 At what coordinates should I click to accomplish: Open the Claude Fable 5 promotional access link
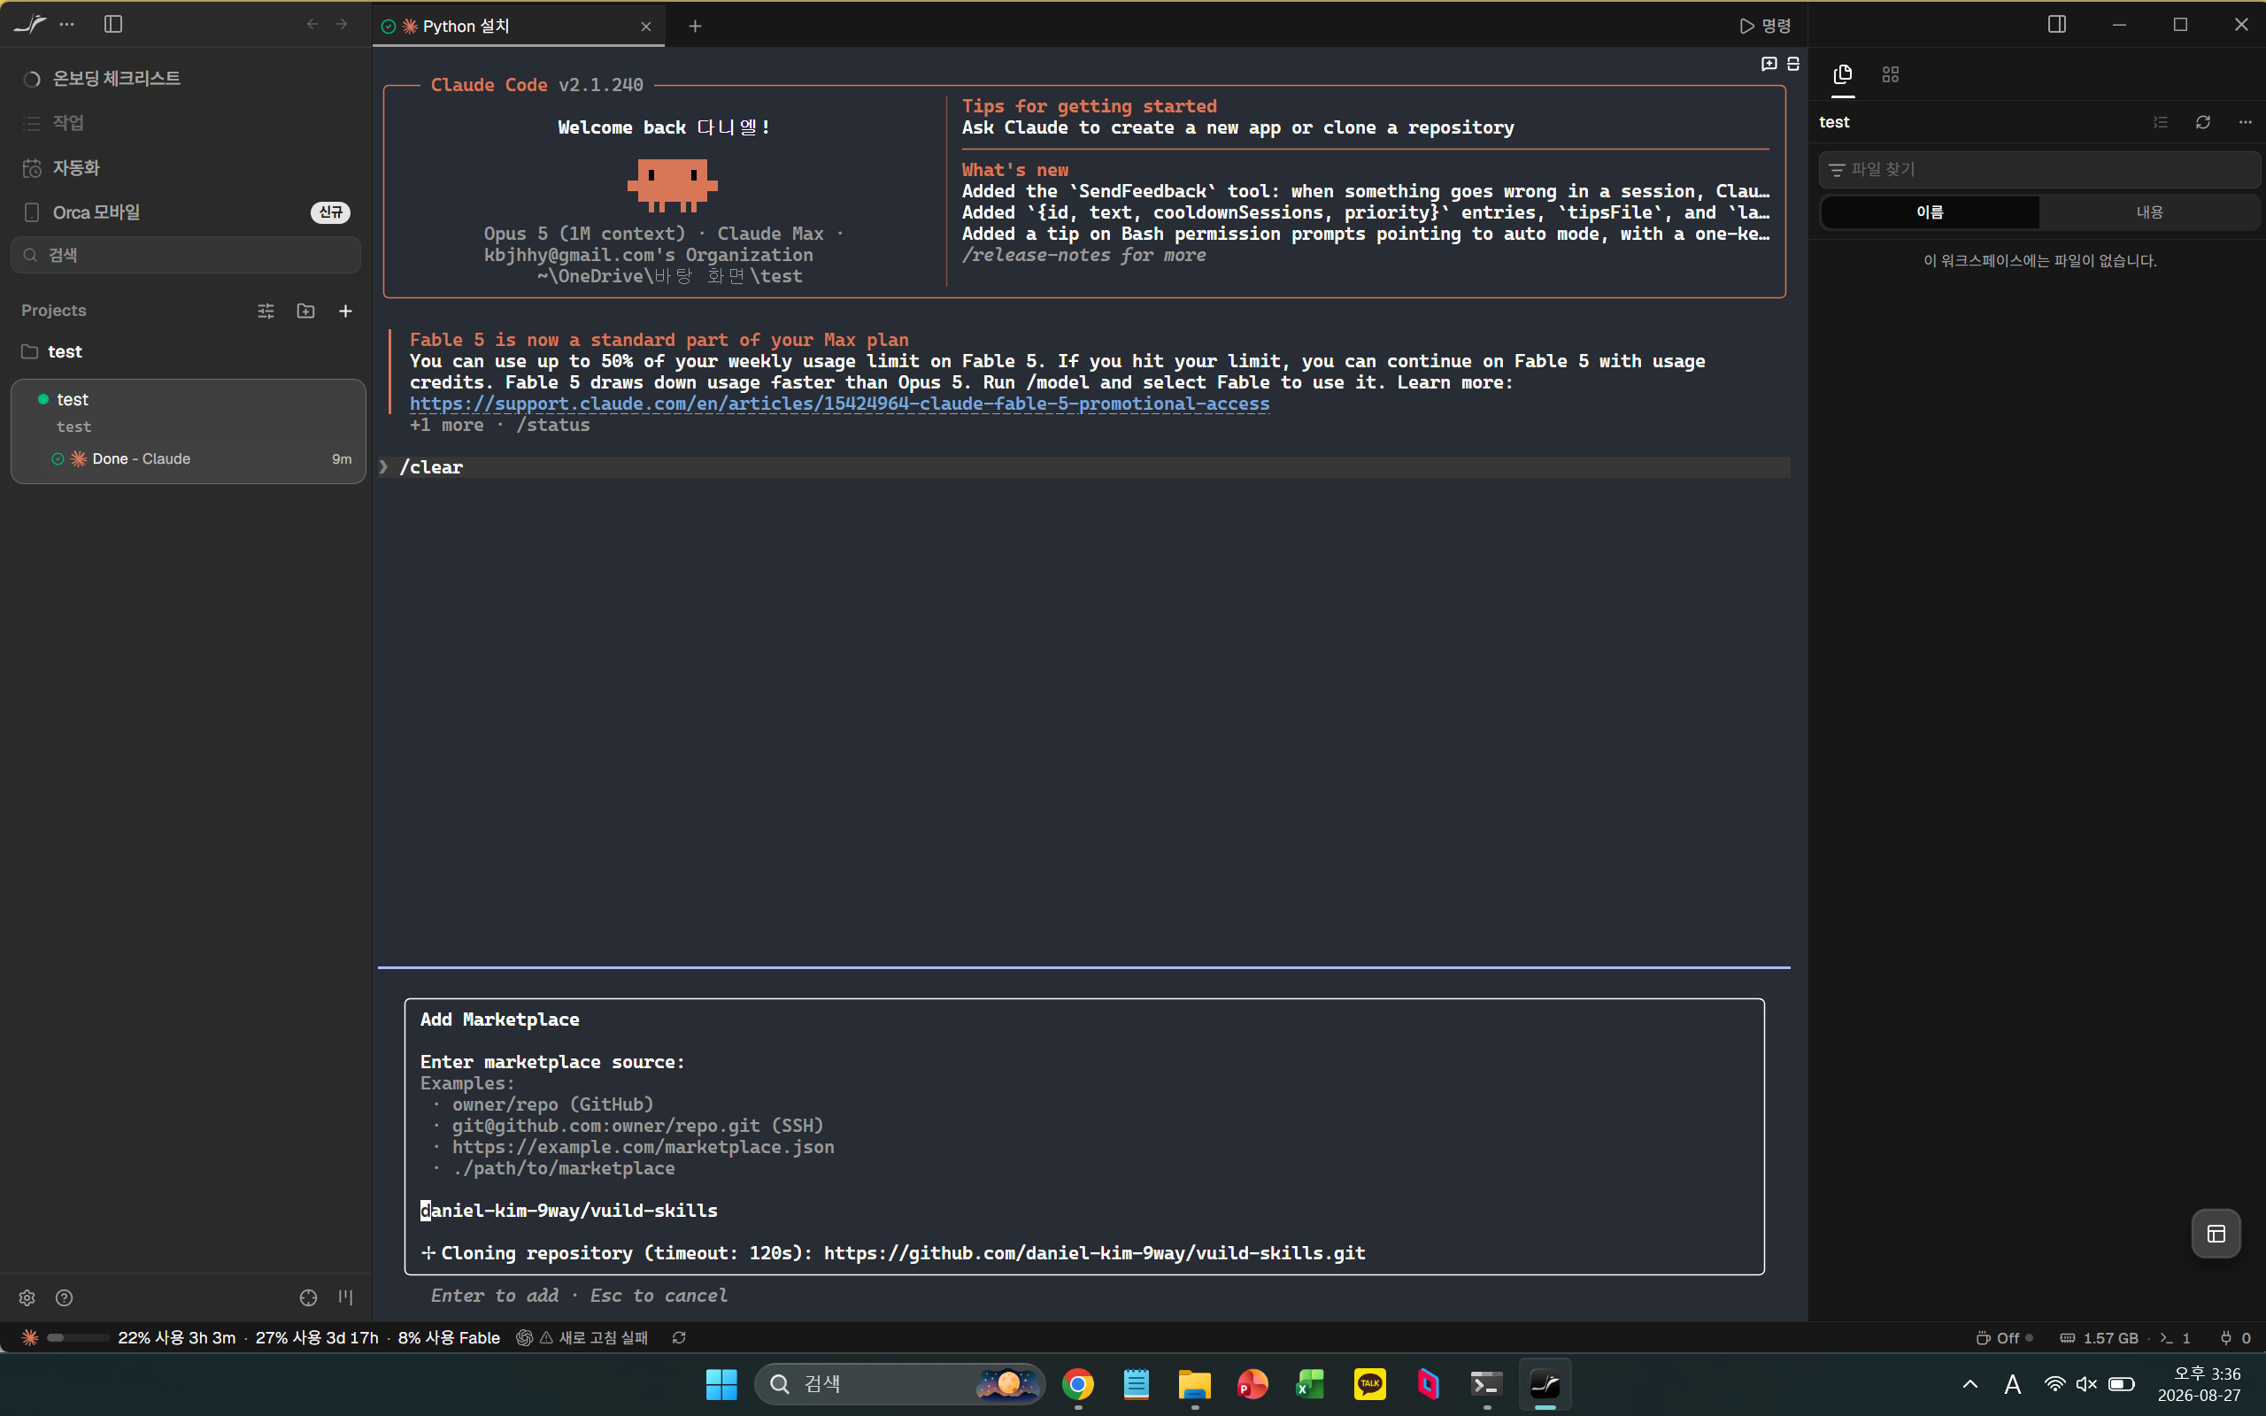click(x=839, y=404)
